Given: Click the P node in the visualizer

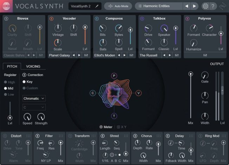Looking at the screenshot, I should (114, 75).
